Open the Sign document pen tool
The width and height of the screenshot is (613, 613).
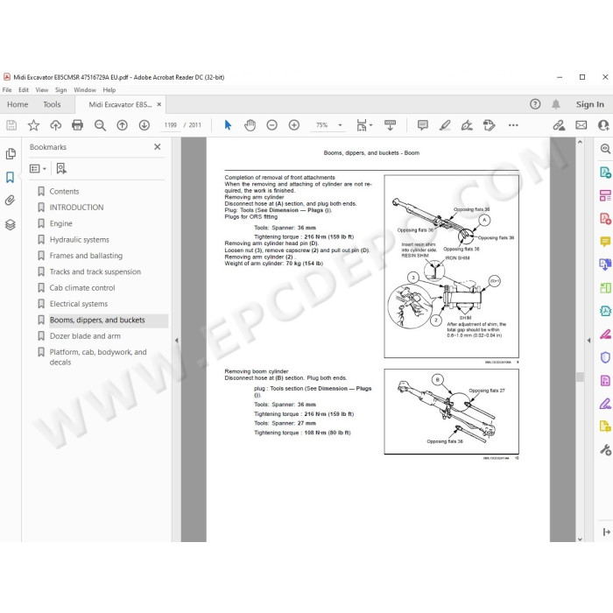467,125
